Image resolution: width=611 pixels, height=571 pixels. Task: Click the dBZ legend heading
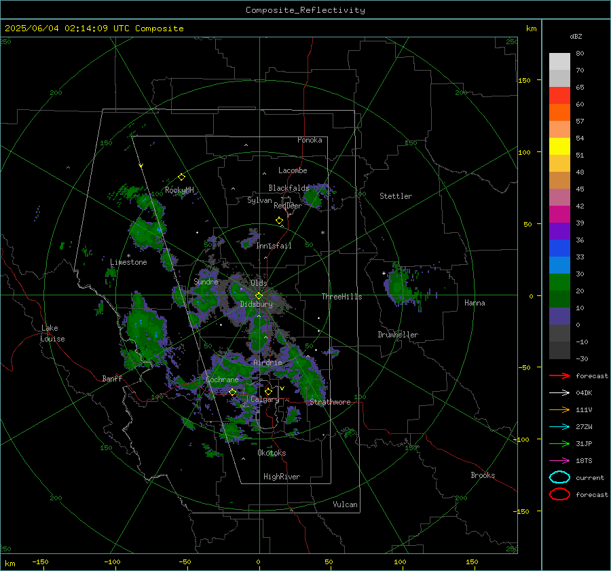576,37
